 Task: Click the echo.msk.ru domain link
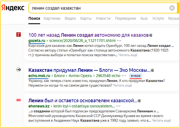[39, 76]
